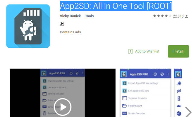The width and height of the screenshot is (196, 117).
Task: Click the Install button
Action: click(x=178, y=51)
